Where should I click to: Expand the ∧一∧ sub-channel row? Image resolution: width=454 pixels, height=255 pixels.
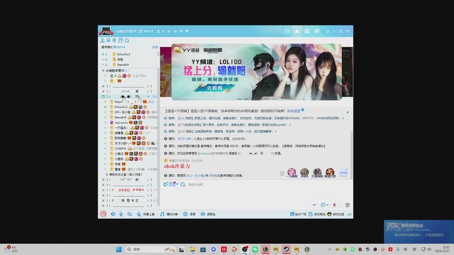tap(103, 91)
